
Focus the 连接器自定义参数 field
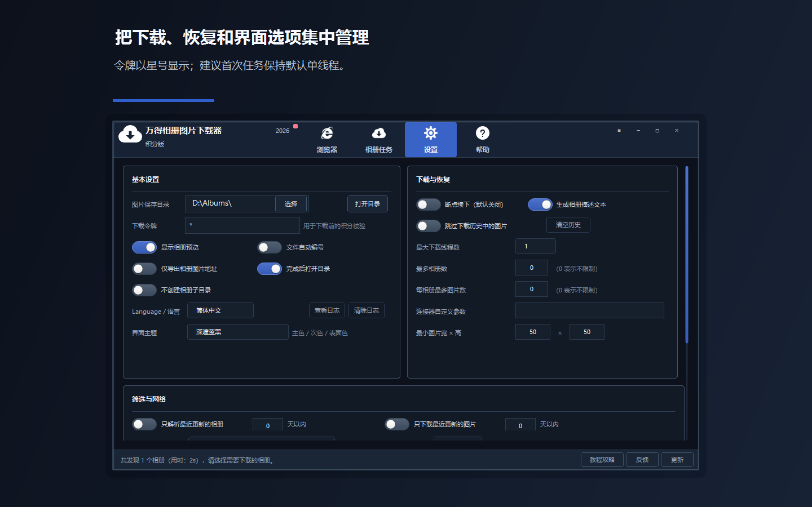[590, 310]
